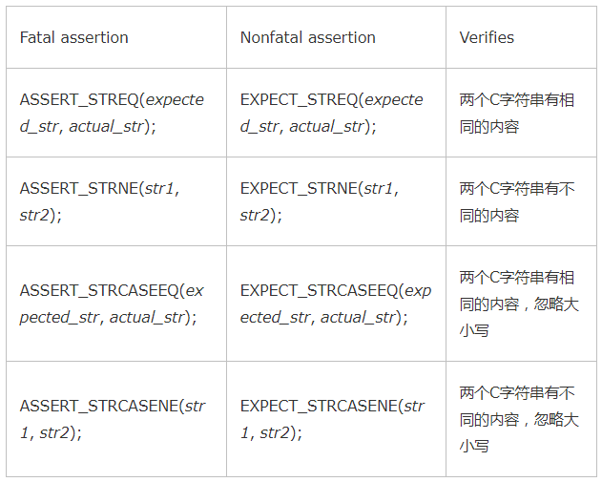The height and width of the screenshot is (482, 602).
Task: Click the Verifies description for the STRCASENE row
Action: (519, 419)
